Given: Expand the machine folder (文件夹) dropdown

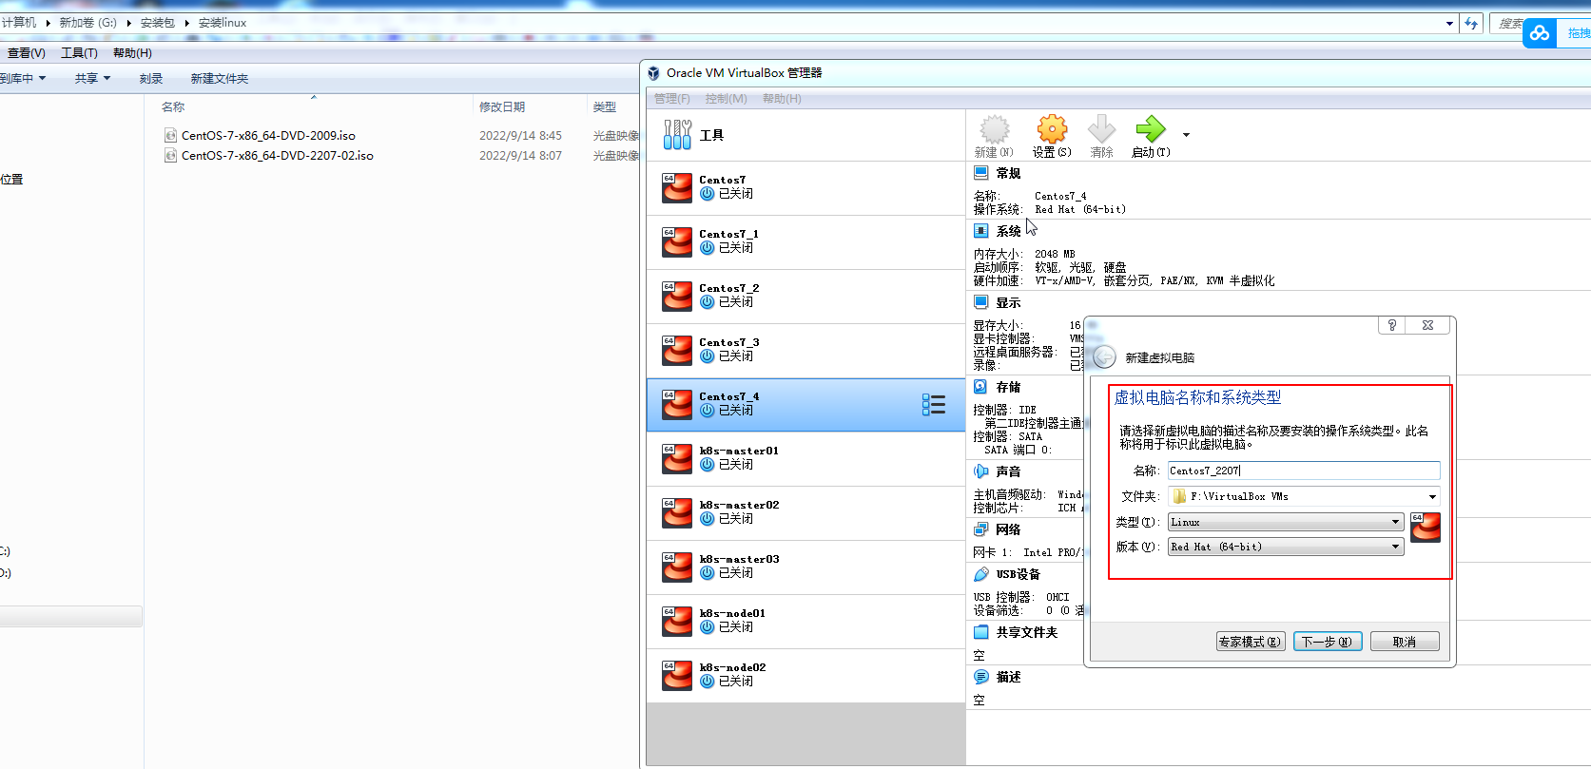Looking at the screenshot, I should [x=1432, y=496].
